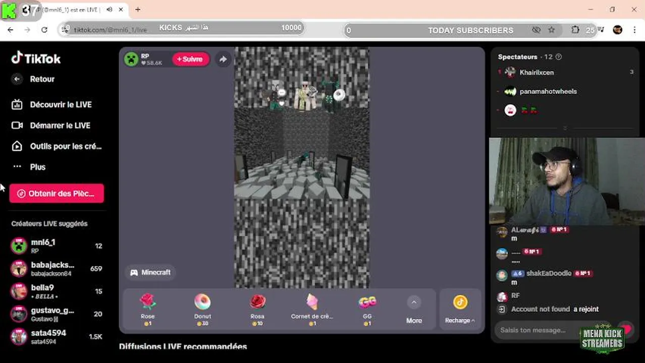645x363 pixels.
Task: Open suggested creator gustavo_g
Action: click(57, 314)
